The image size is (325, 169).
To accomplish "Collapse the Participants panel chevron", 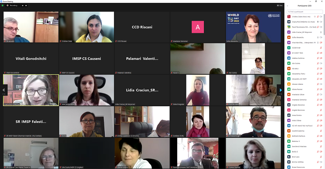I will 287,6.
